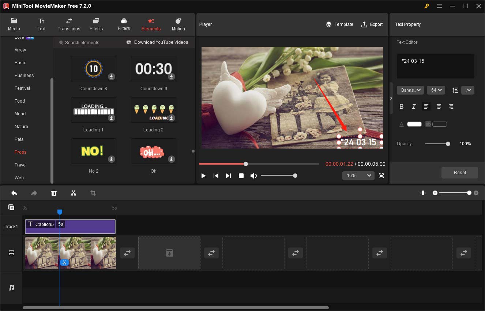Viewport: 485px width, 311px height.
Task: Click the Reset button
Action: click(460, 173)
